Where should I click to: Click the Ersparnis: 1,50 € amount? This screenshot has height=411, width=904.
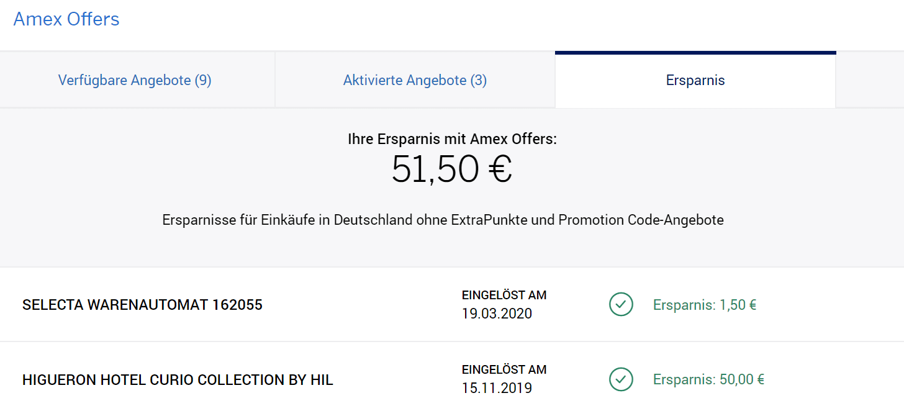(705, 305)
